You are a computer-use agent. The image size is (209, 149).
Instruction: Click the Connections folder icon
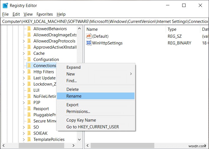(x=29, y=66)
